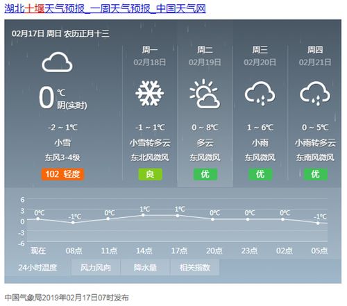Click the cloudy icon for today's weather

tap(57, 62)
